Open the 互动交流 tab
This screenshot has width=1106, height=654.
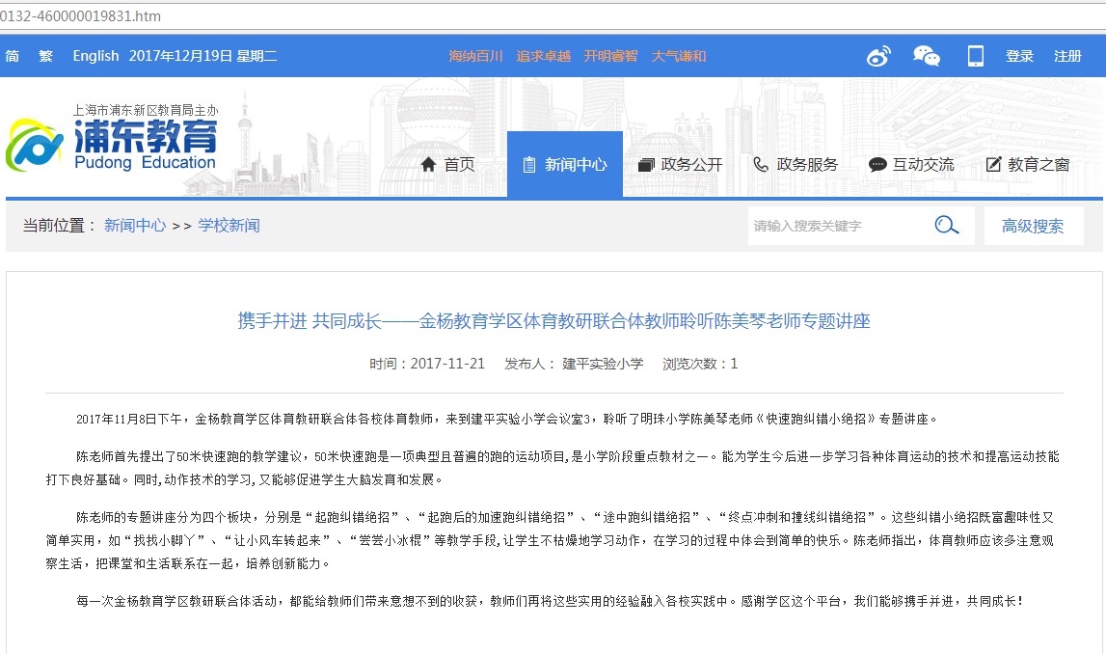[911, 164]
